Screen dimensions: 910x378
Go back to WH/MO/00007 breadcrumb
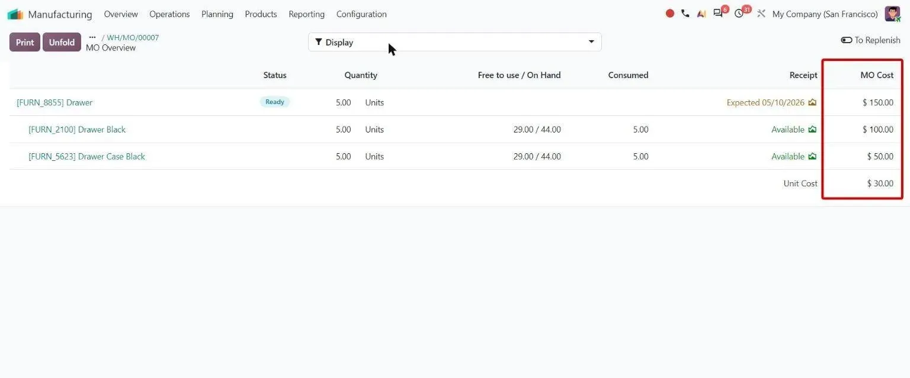click(133, 38)
